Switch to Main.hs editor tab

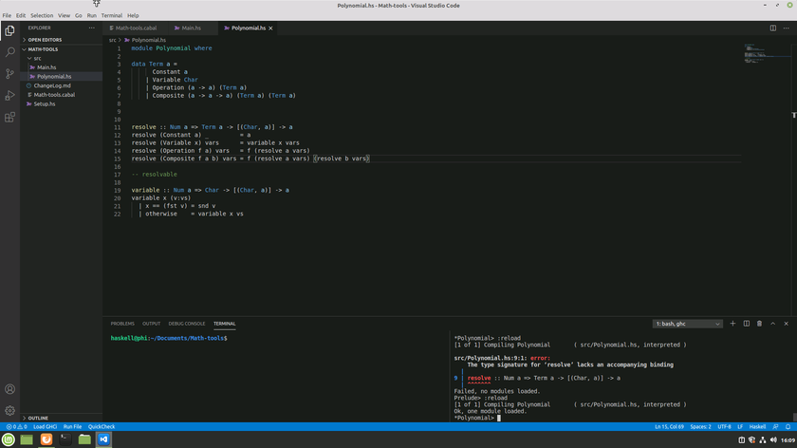pos(192,28)
